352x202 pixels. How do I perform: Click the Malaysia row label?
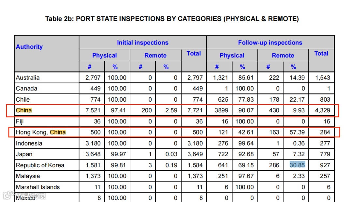click(x=28, y=176)
